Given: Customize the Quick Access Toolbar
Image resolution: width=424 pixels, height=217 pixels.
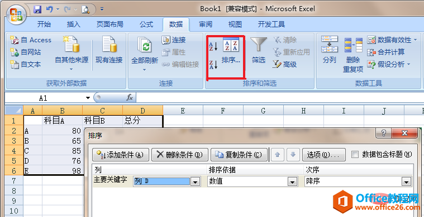Looking at the screenshot, I should (102, 9).
